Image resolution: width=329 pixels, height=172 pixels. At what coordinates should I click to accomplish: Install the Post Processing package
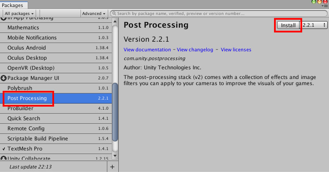coord(288,25)
